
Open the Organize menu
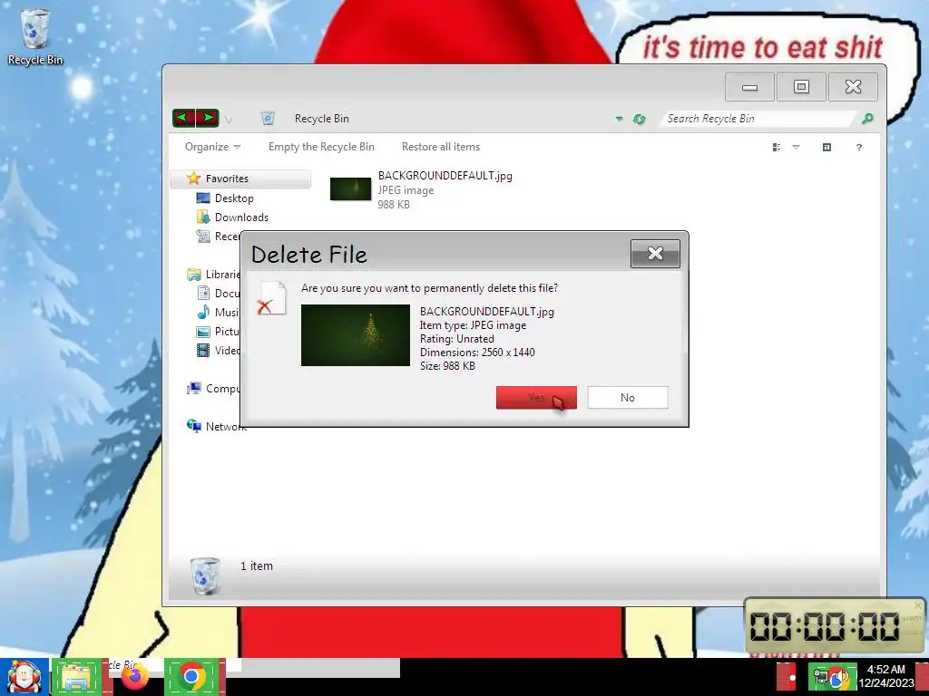point(212,147)
